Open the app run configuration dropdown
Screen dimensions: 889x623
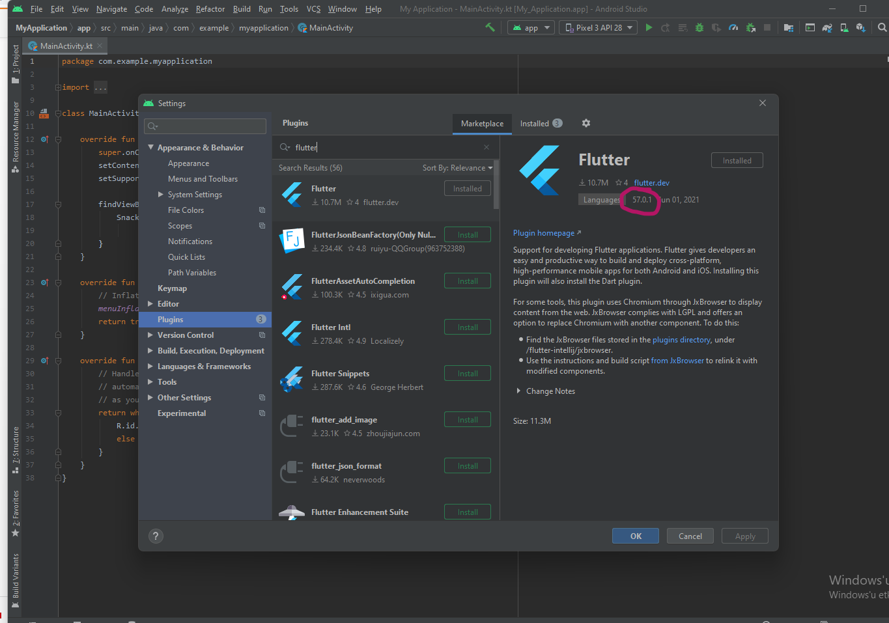(531, 27)
